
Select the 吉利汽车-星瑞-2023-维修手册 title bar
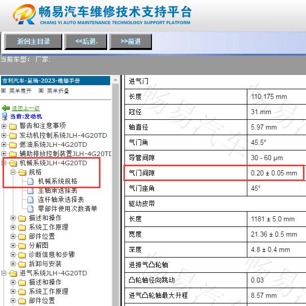coord(56,81)
